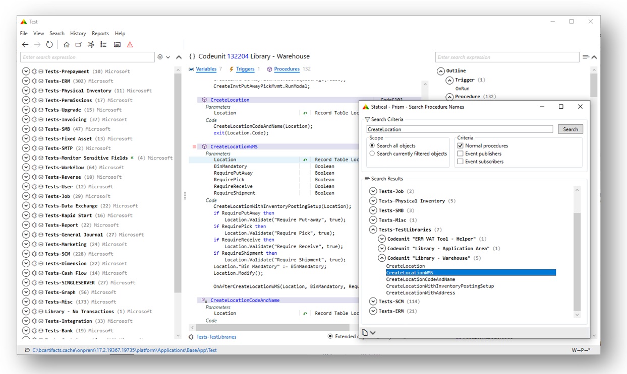
Task: Open the Reports menu
Action: 100,33
